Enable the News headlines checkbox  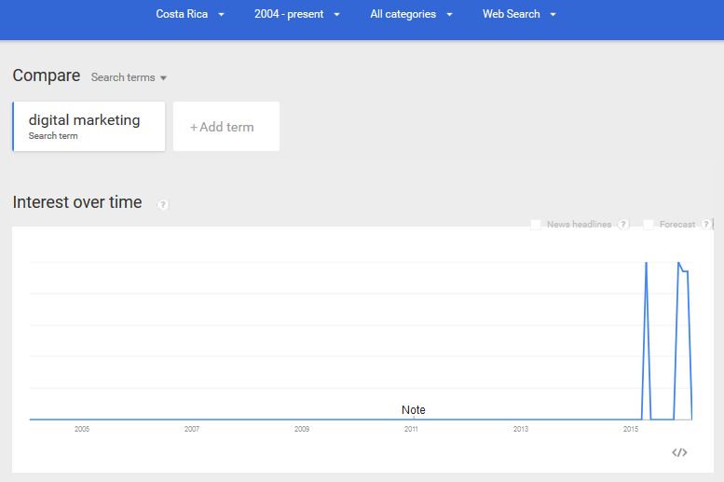(536, 225)
